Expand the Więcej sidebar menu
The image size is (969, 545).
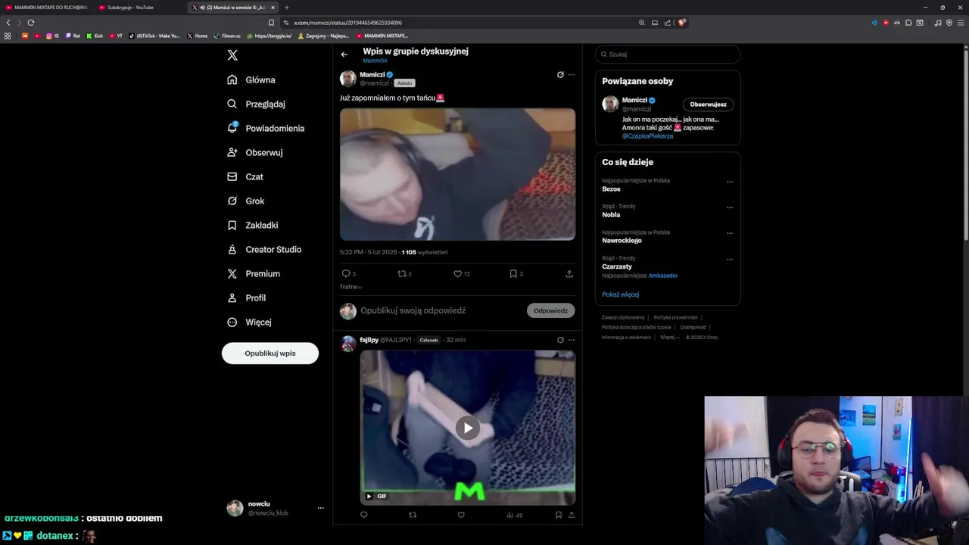tap(249, 322)
